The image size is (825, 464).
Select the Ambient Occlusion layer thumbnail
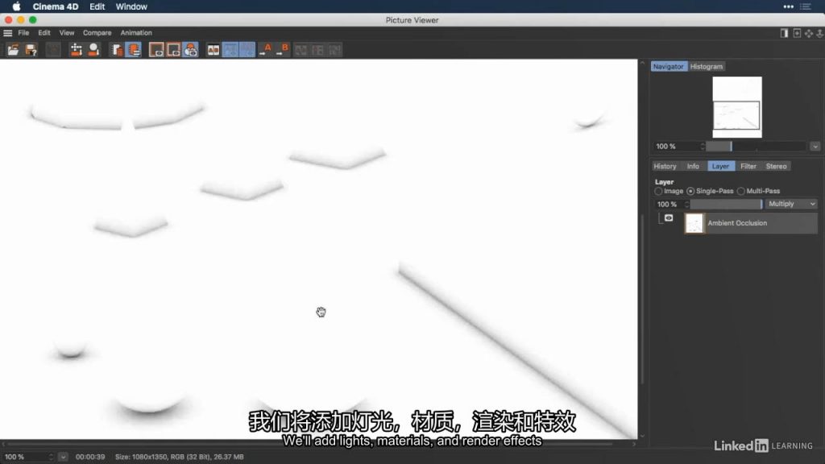694,223
